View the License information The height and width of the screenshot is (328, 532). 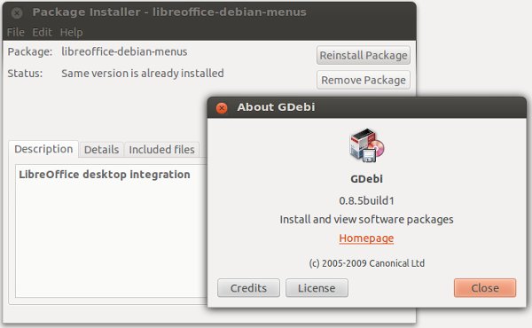pos(317,288)
